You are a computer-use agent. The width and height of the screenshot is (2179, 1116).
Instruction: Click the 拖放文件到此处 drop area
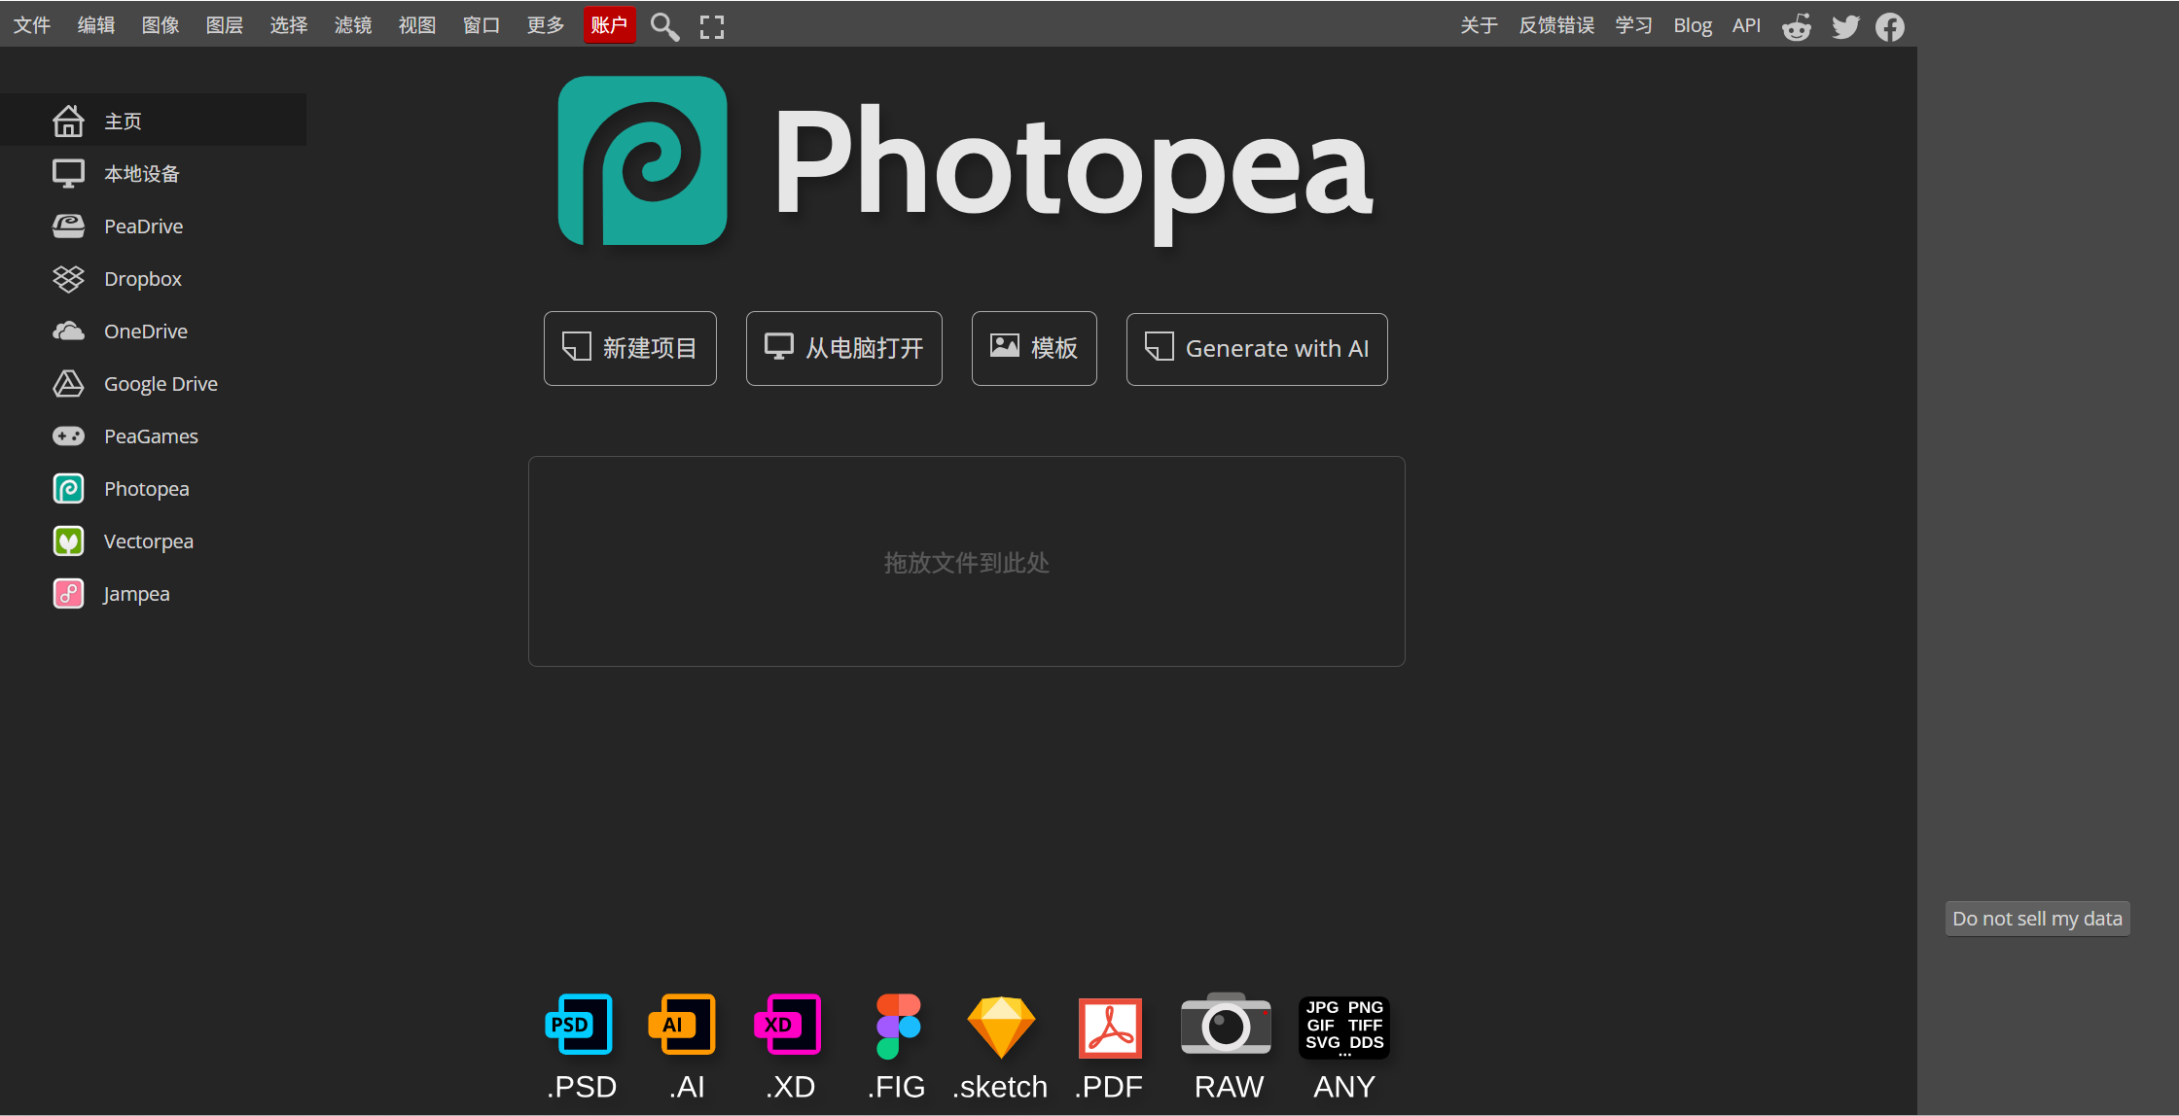(x=966, y=562)
